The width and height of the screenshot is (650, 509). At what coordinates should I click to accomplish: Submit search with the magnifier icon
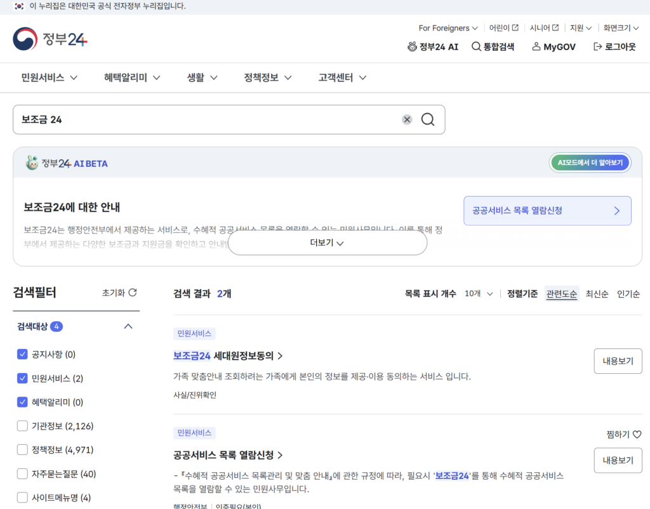click(x=428, y=119)
